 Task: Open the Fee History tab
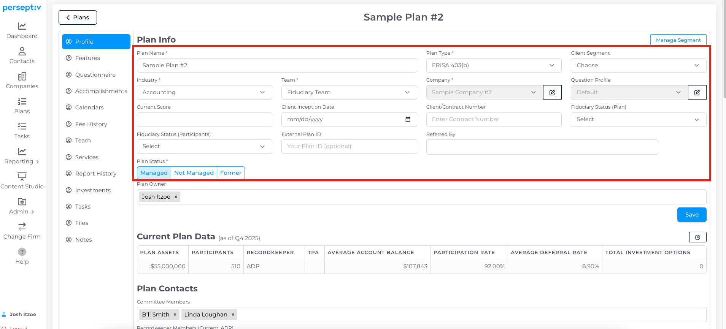(x=96, y=124)
